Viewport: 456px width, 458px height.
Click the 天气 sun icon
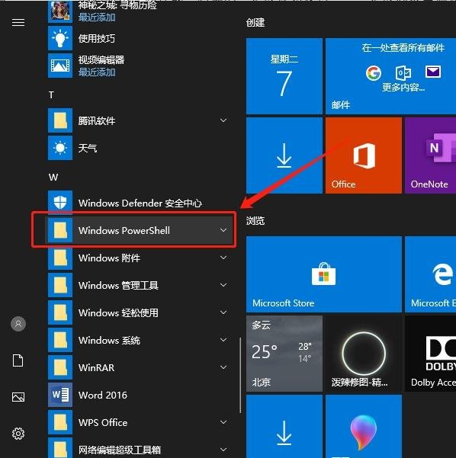[60, 148]
